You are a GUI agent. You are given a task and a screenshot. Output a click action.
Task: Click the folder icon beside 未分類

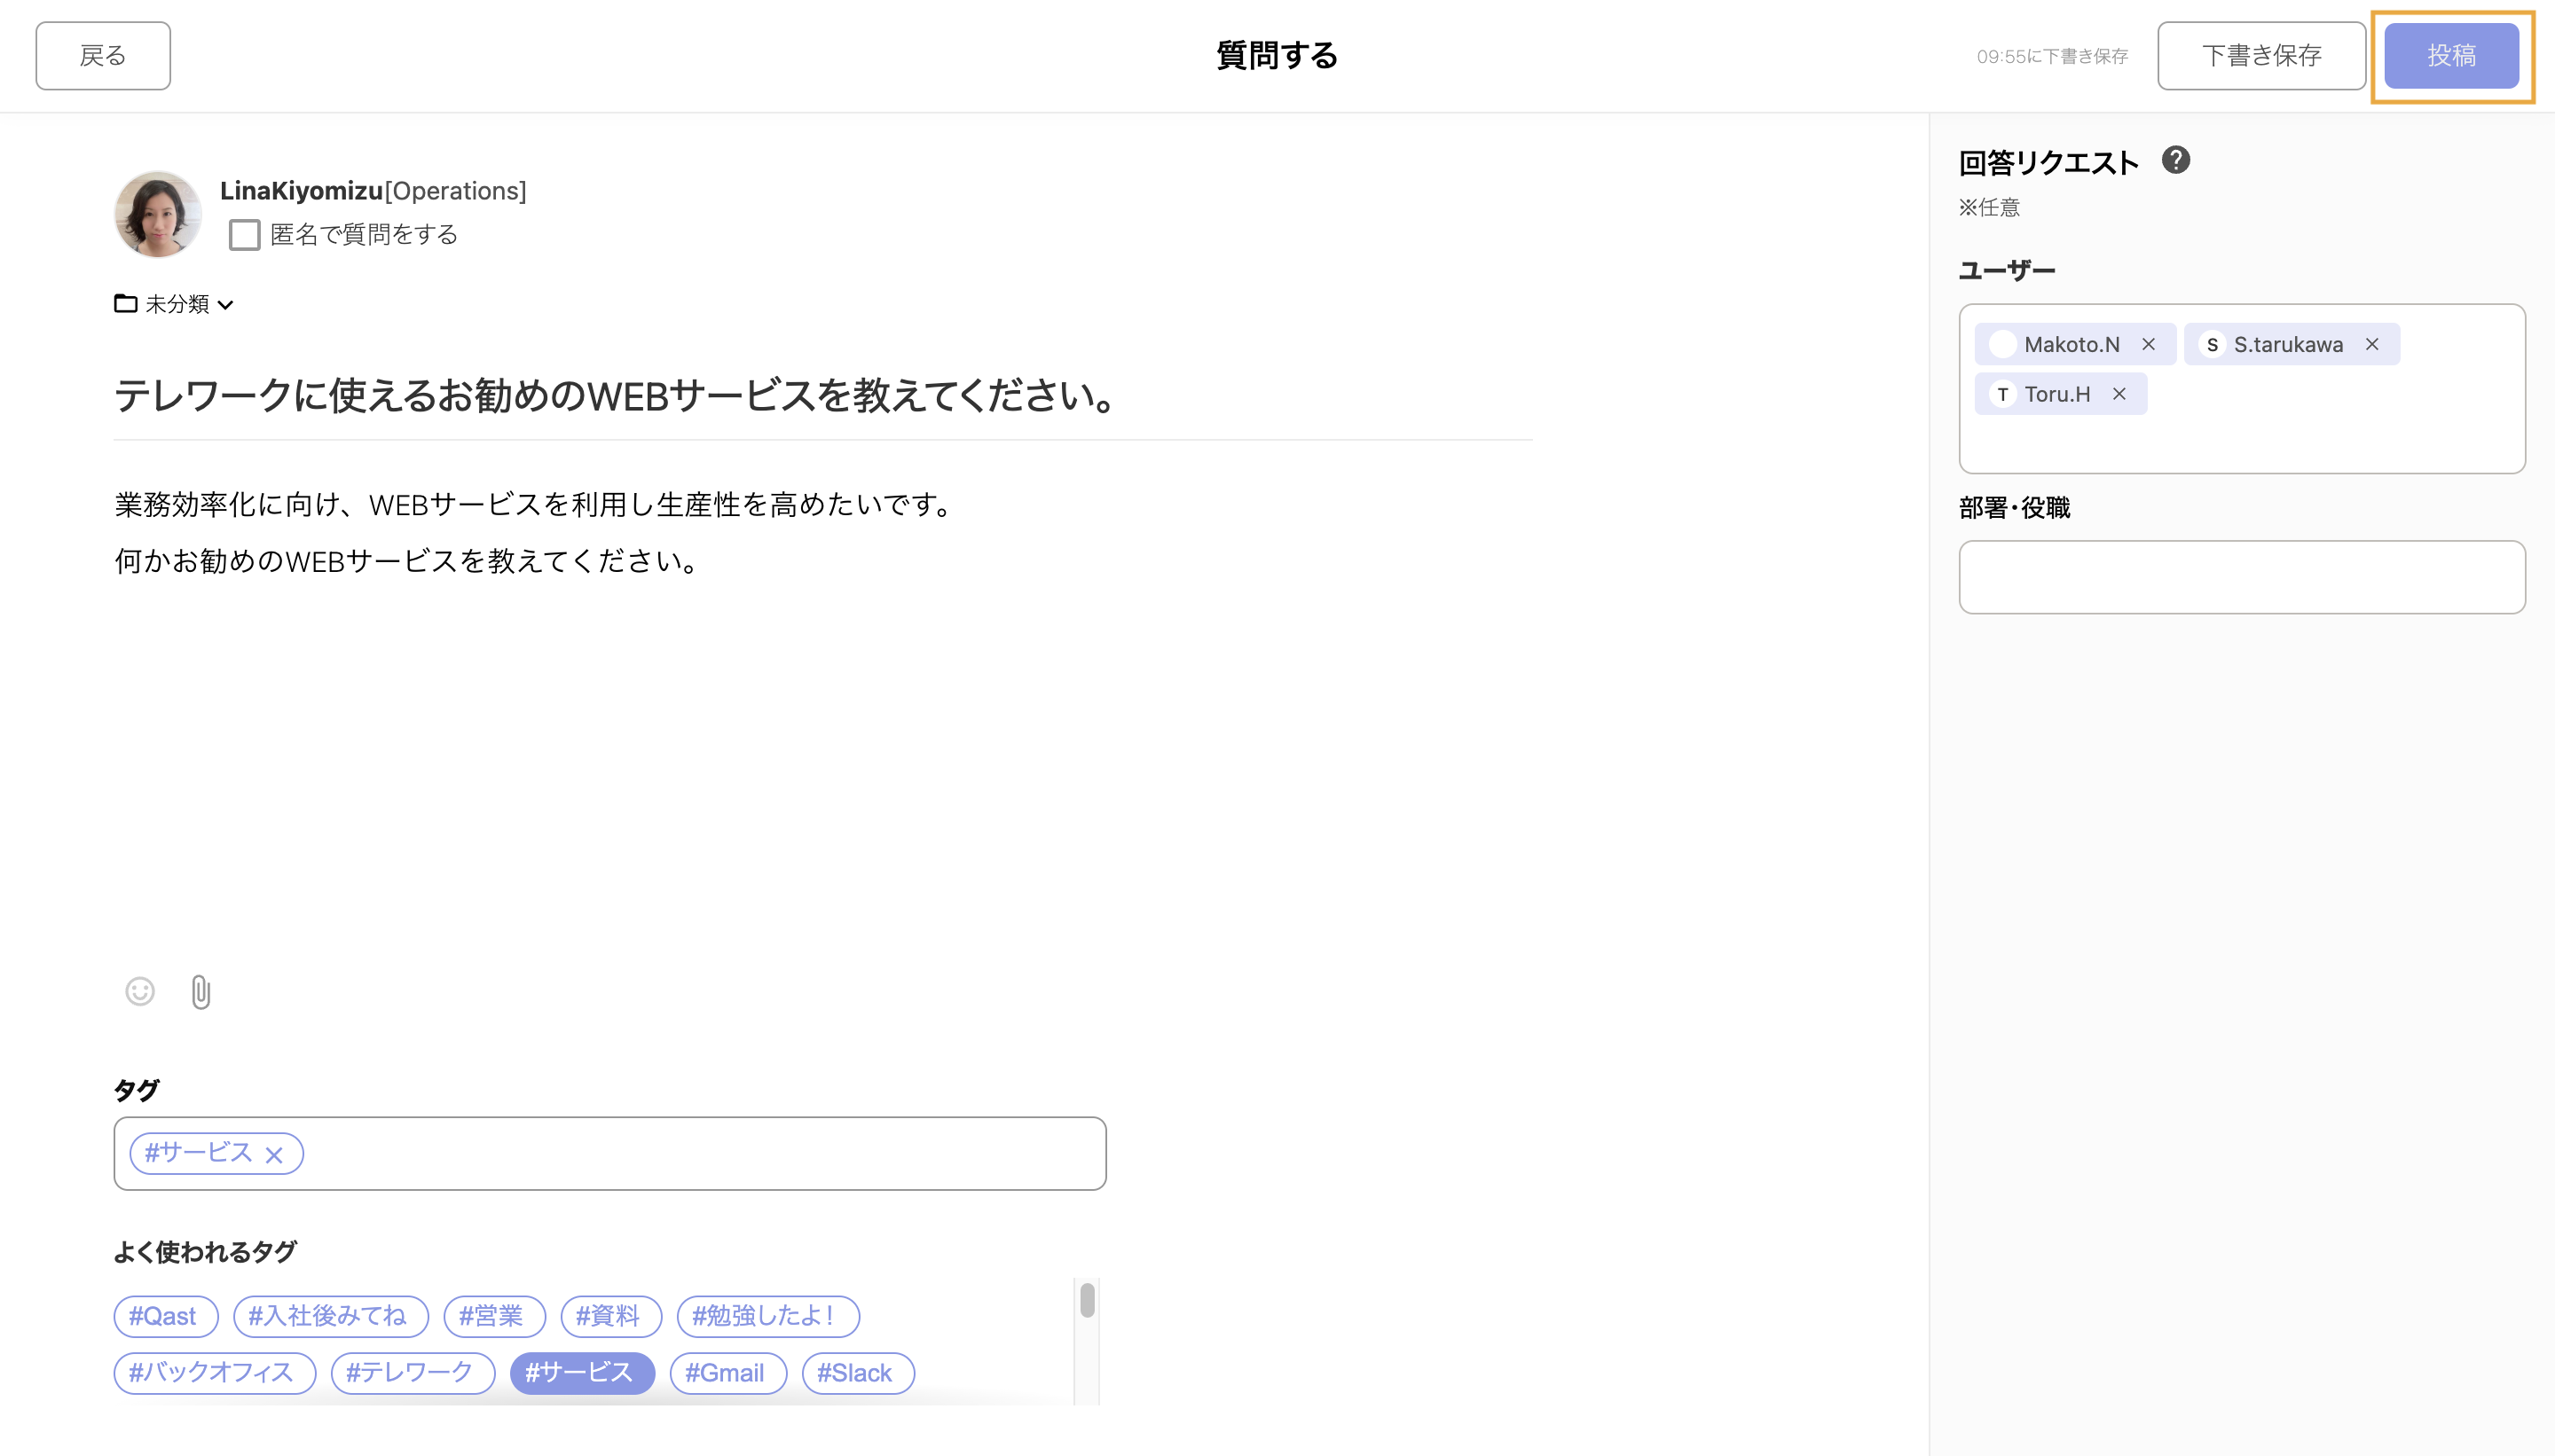coord(125,303)
